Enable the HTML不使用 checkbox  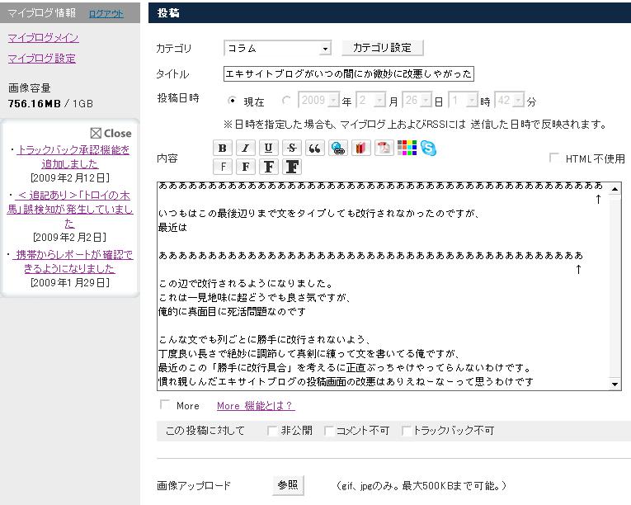coord(554,158)
